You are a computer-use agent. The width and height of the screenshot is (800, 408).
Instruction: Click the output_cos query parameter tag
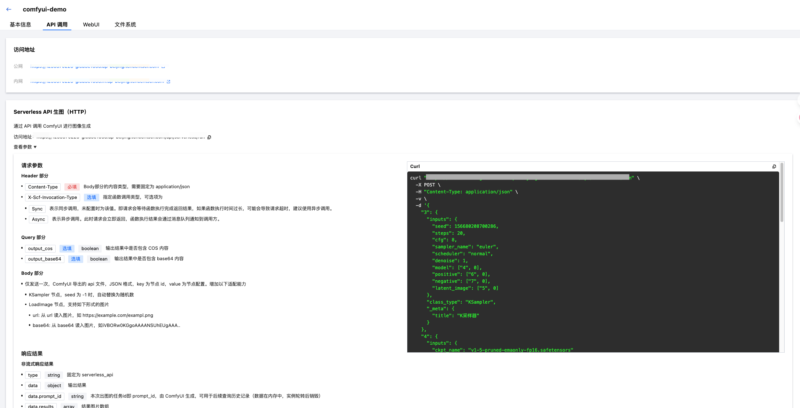tap(40, 249)
